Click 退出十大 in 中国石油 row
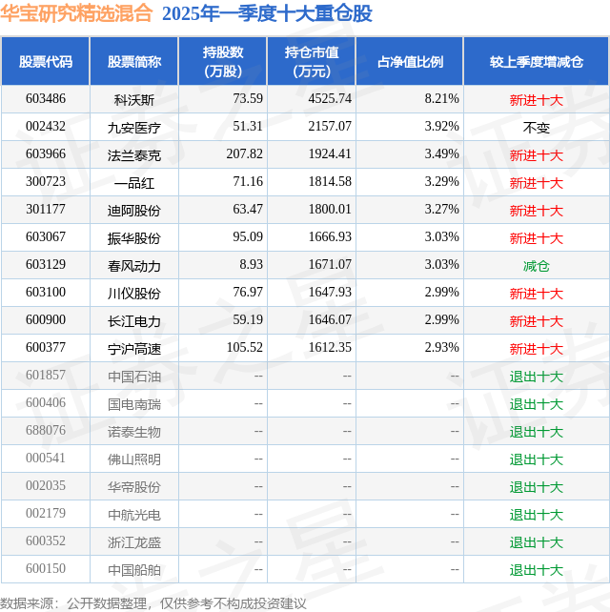This screenshot has width=610, height=612. click(537, 377)
